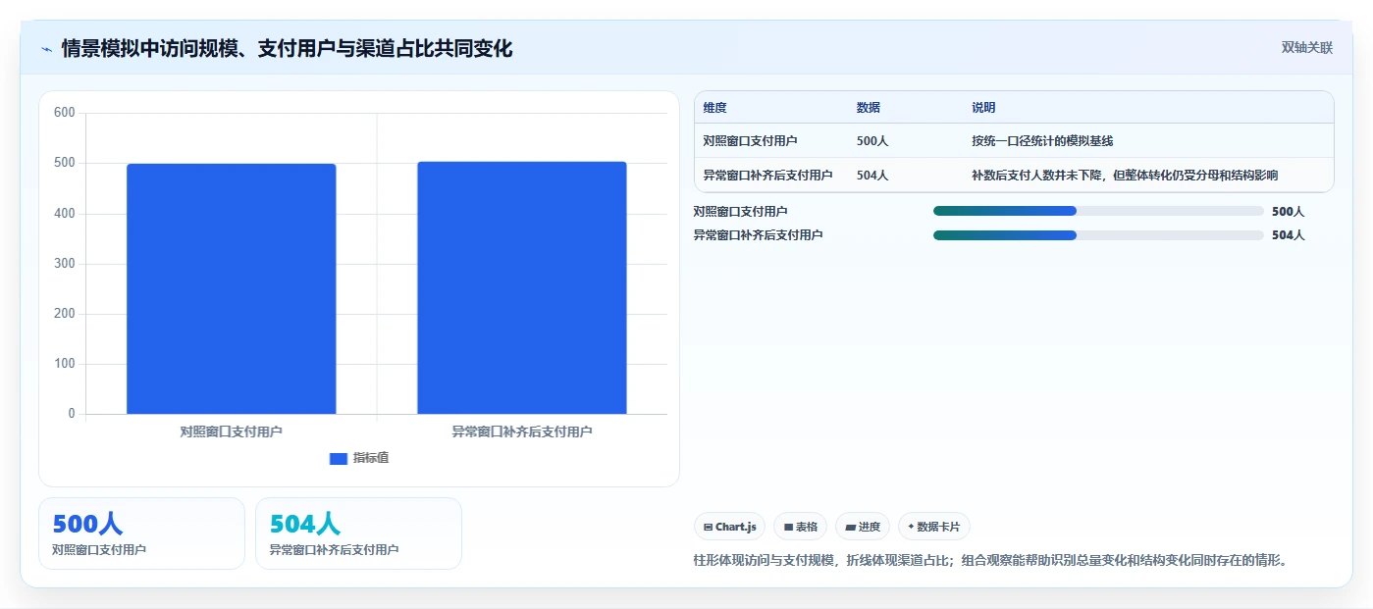This screenshot has height=609, width=1373.
Task: Click the 504人 value beside the progress bar
Action: [1288, 235]
